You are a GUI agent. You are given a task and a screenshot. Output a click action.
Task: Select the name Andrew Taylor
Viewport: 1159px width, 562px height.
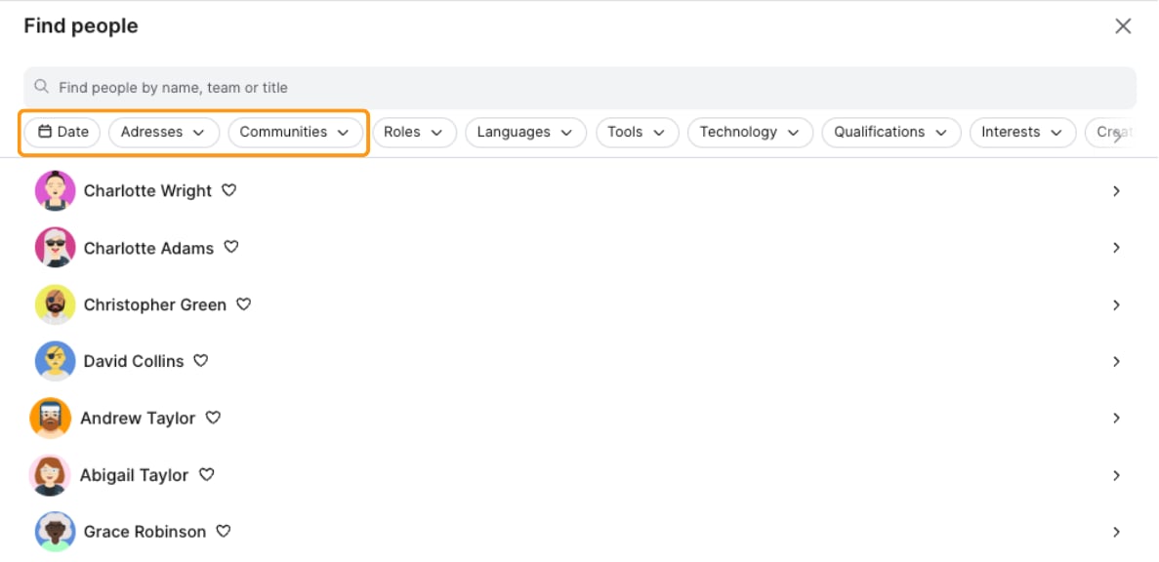[x=138, y=419]
